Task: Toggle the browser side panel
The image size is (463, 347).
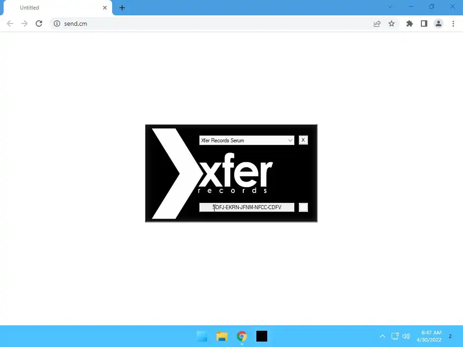Action: (x=424, y=23)
